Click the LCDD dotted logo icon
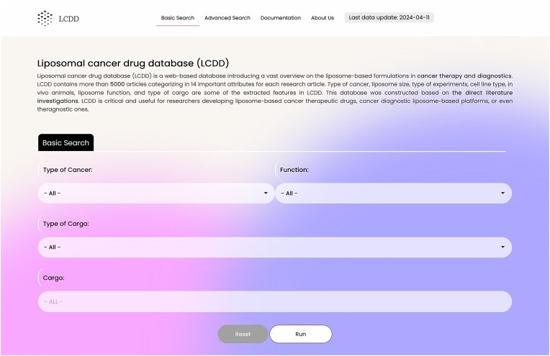 45,18
